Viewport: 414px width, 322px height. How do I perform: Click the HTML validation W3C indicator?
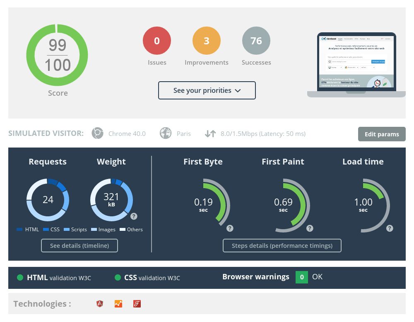pos(54,278)
